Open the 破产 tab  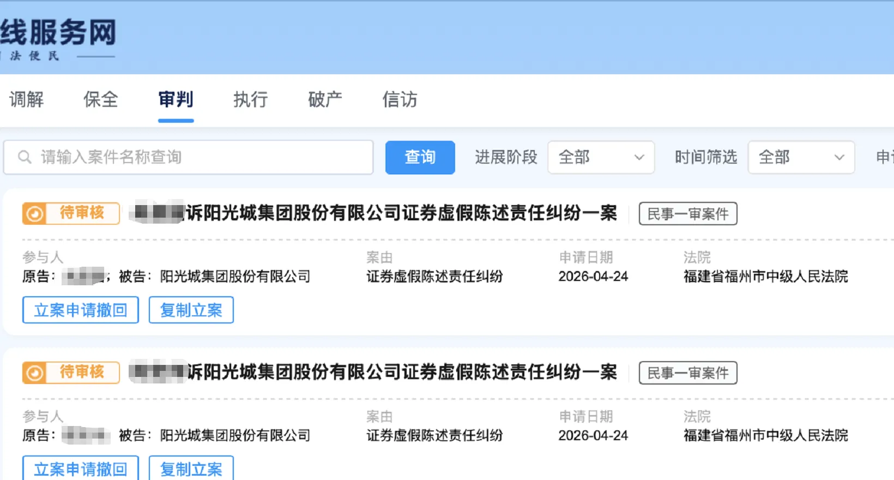pos(325,100)
